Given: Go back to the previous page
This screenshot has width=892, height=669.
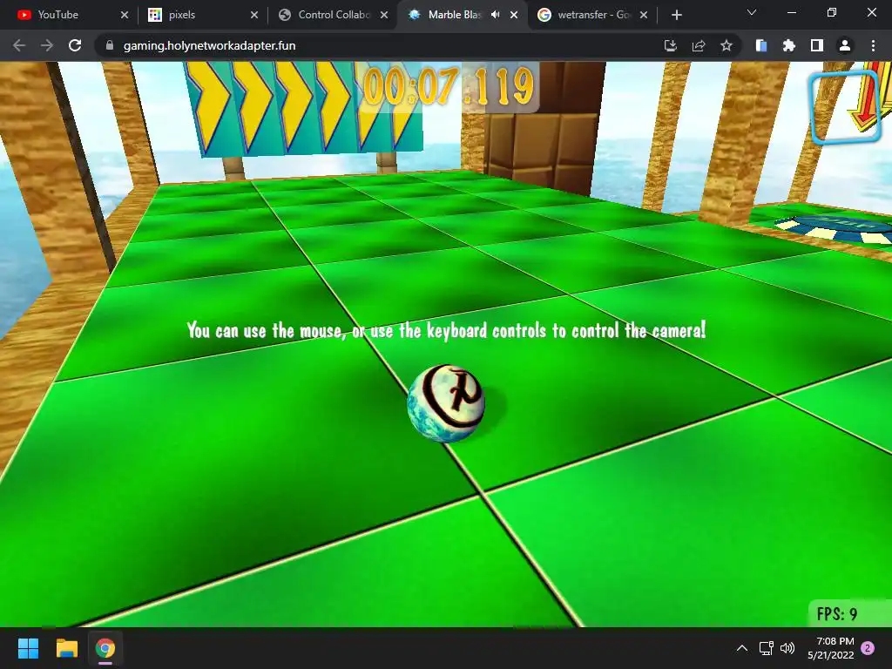Looking at the screenshot, I should 19,45.
